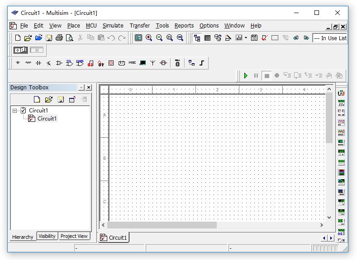Click the New design icon in Design Toolbox
This screenshot has width=357, height=260.
pyautogui.click(x=37, y=99)
